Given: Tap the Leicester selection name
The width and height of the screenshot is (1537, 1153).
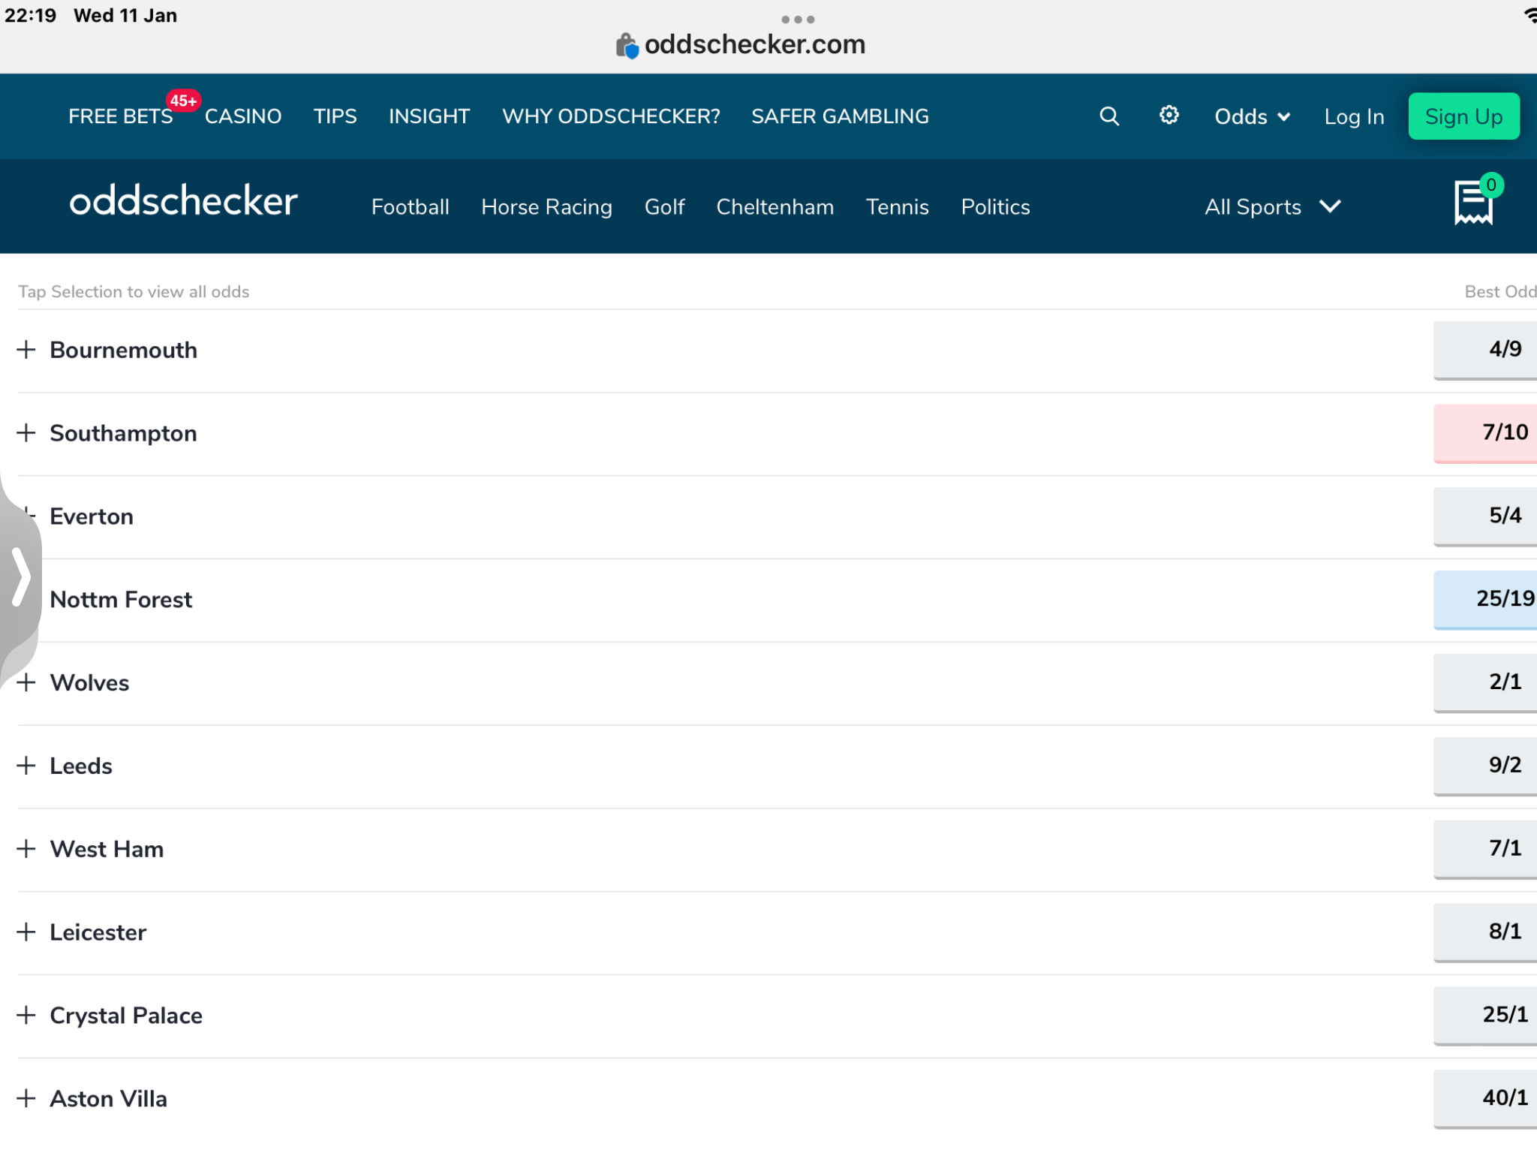Looking at the screenshot, I should (x=98, y=932).
